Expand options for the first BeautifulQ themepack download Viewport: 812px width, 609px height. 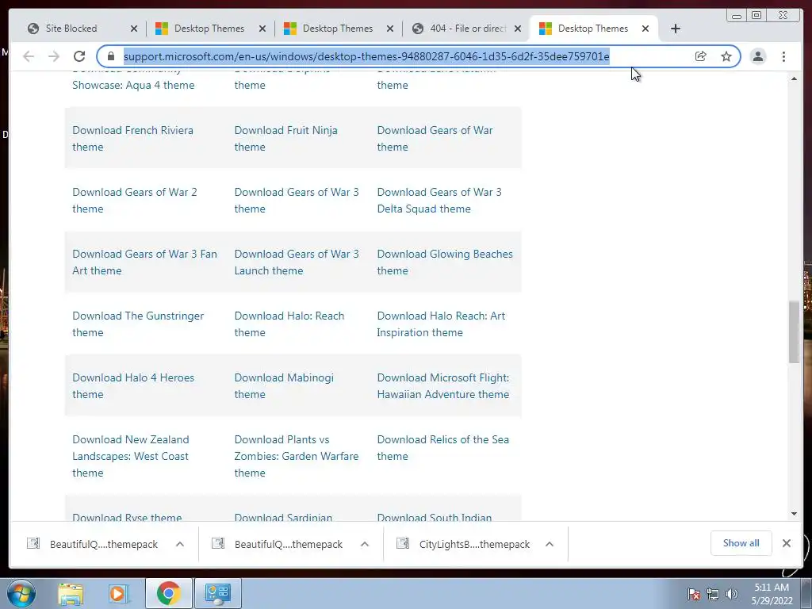pos(180,544)
